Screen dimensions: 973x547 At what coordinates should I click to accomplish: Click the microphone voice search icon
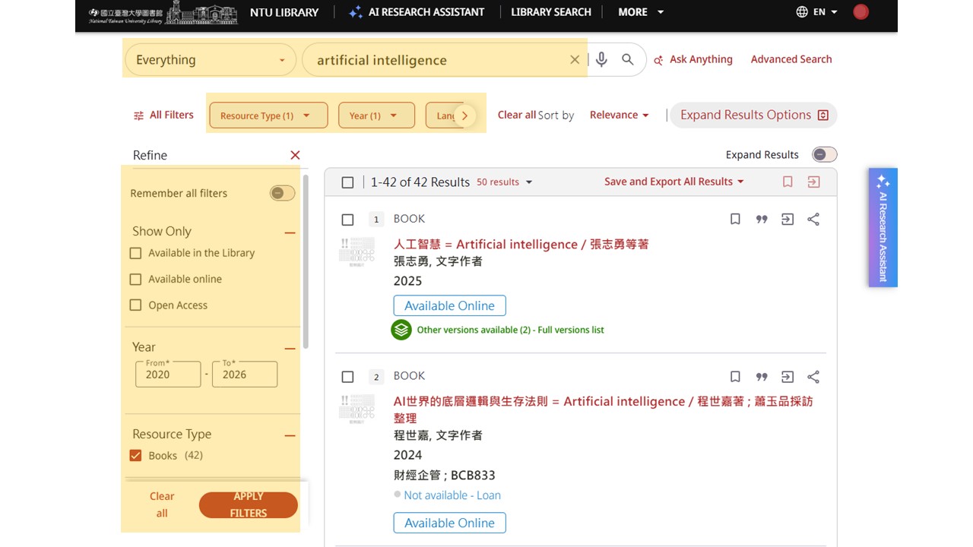coord(601,59)
